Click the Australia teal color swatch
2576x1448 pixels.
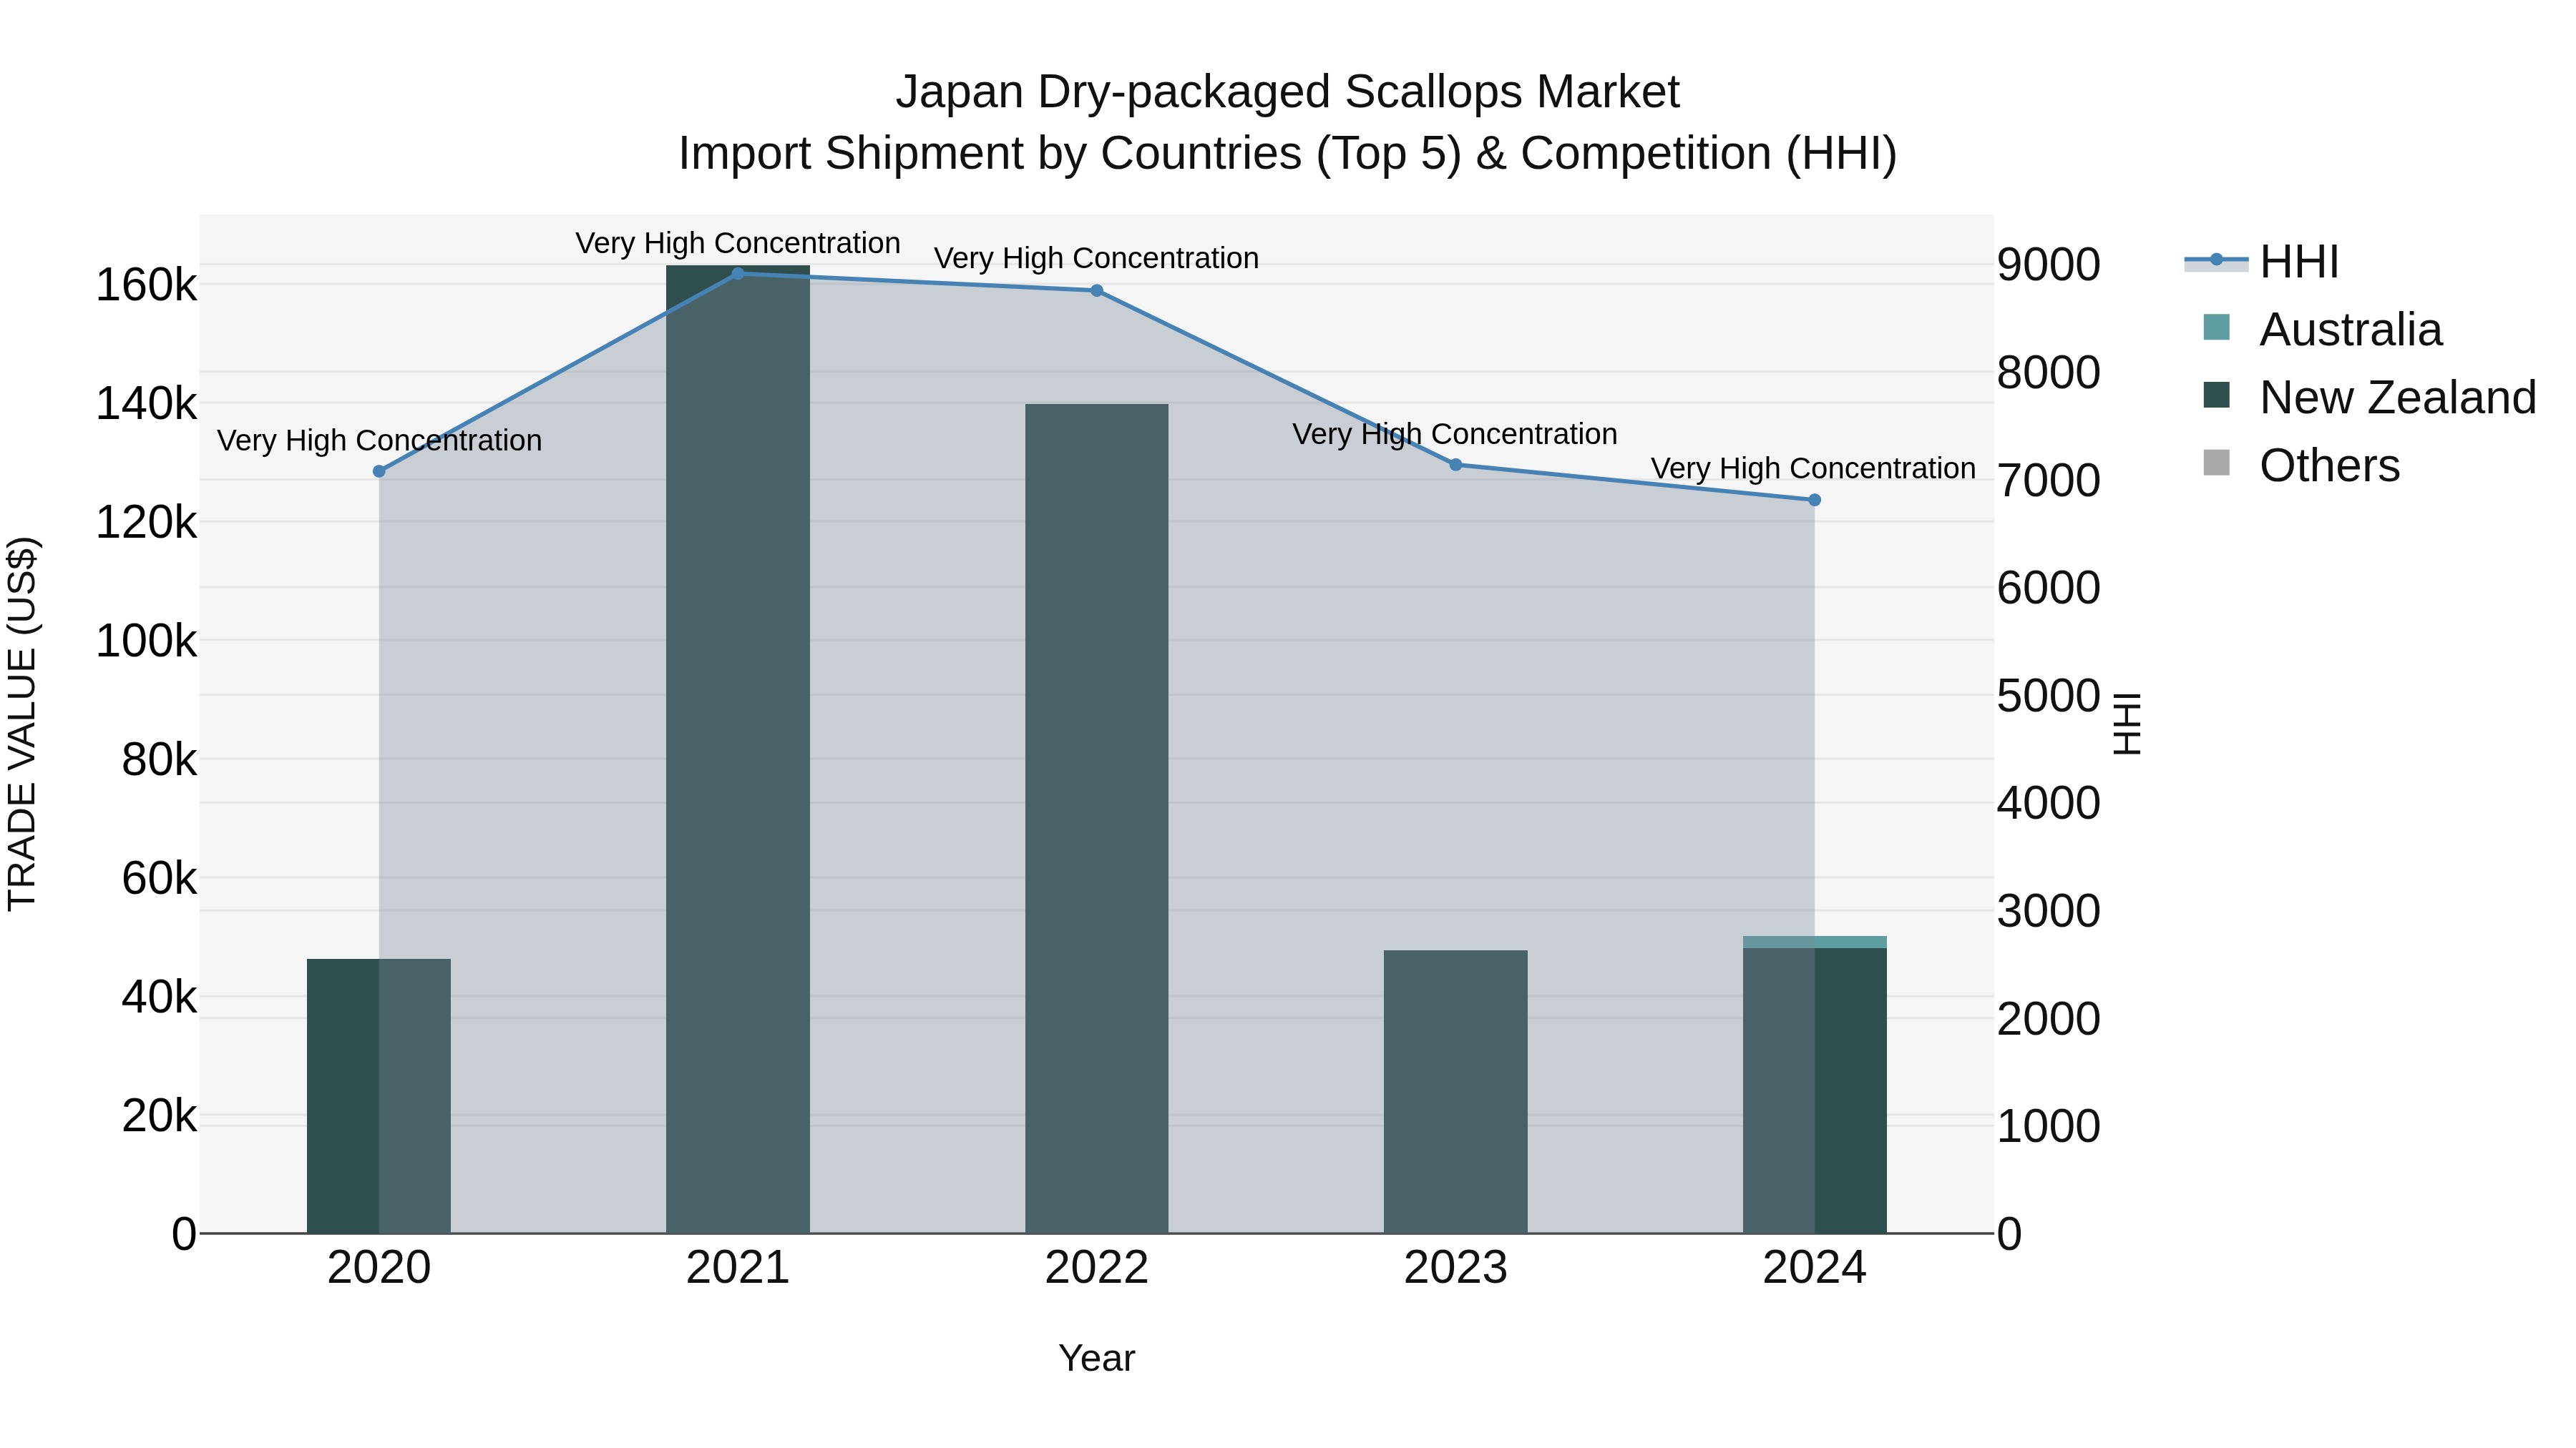[x=2216, y=327]
